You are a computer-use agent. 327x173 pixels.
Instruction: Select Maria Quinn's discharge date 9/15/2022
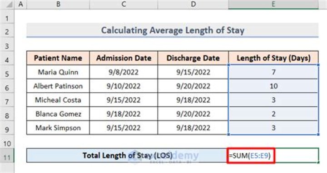[x=193, y=72]
